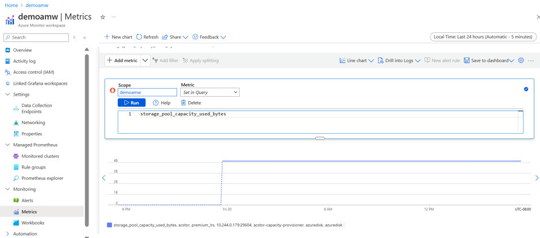The height and width of the screenshot is (238, 540).
Task: Collapse the Managed Prometheus section
Action: pos(8,145)
